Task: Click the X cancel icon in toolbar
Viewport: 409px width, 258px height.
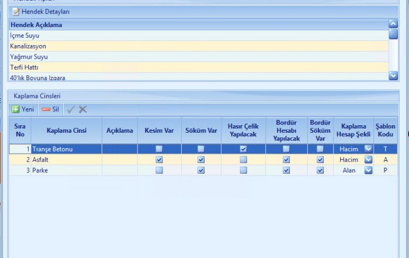Action: pyautogui.click(x=83, y=109)
